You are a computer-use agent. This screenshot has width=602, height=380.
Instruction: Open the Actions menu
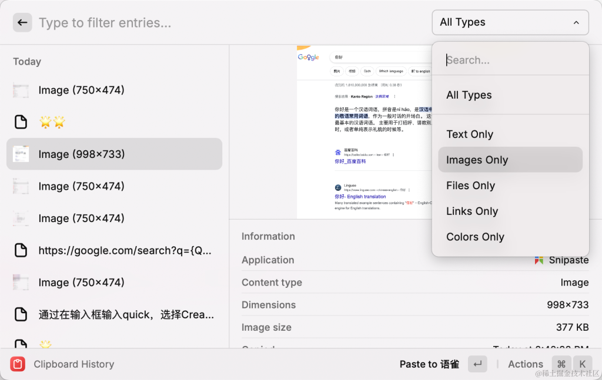(526, 364)
